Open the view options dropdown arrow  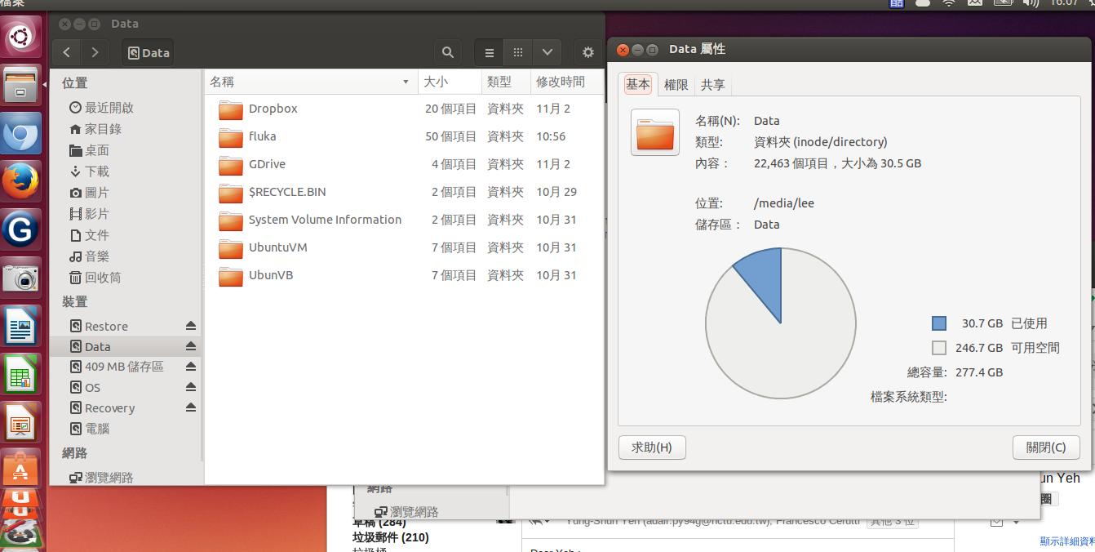coord(547,52)
